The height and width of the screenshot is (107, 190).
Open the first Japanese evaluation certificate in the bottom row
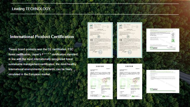(x=100, y=81)
